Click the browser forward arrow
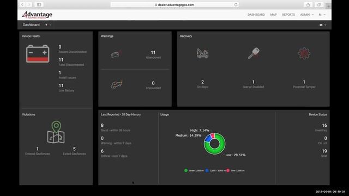Image resolution: width=349 pixels, height=196 pixels. (x=29, y=5)
